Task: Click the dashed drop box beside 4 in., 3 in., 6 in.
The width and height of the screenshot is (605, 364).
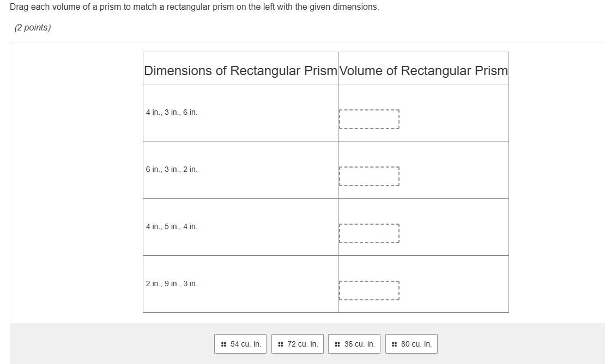Action: tap(370, 119)
